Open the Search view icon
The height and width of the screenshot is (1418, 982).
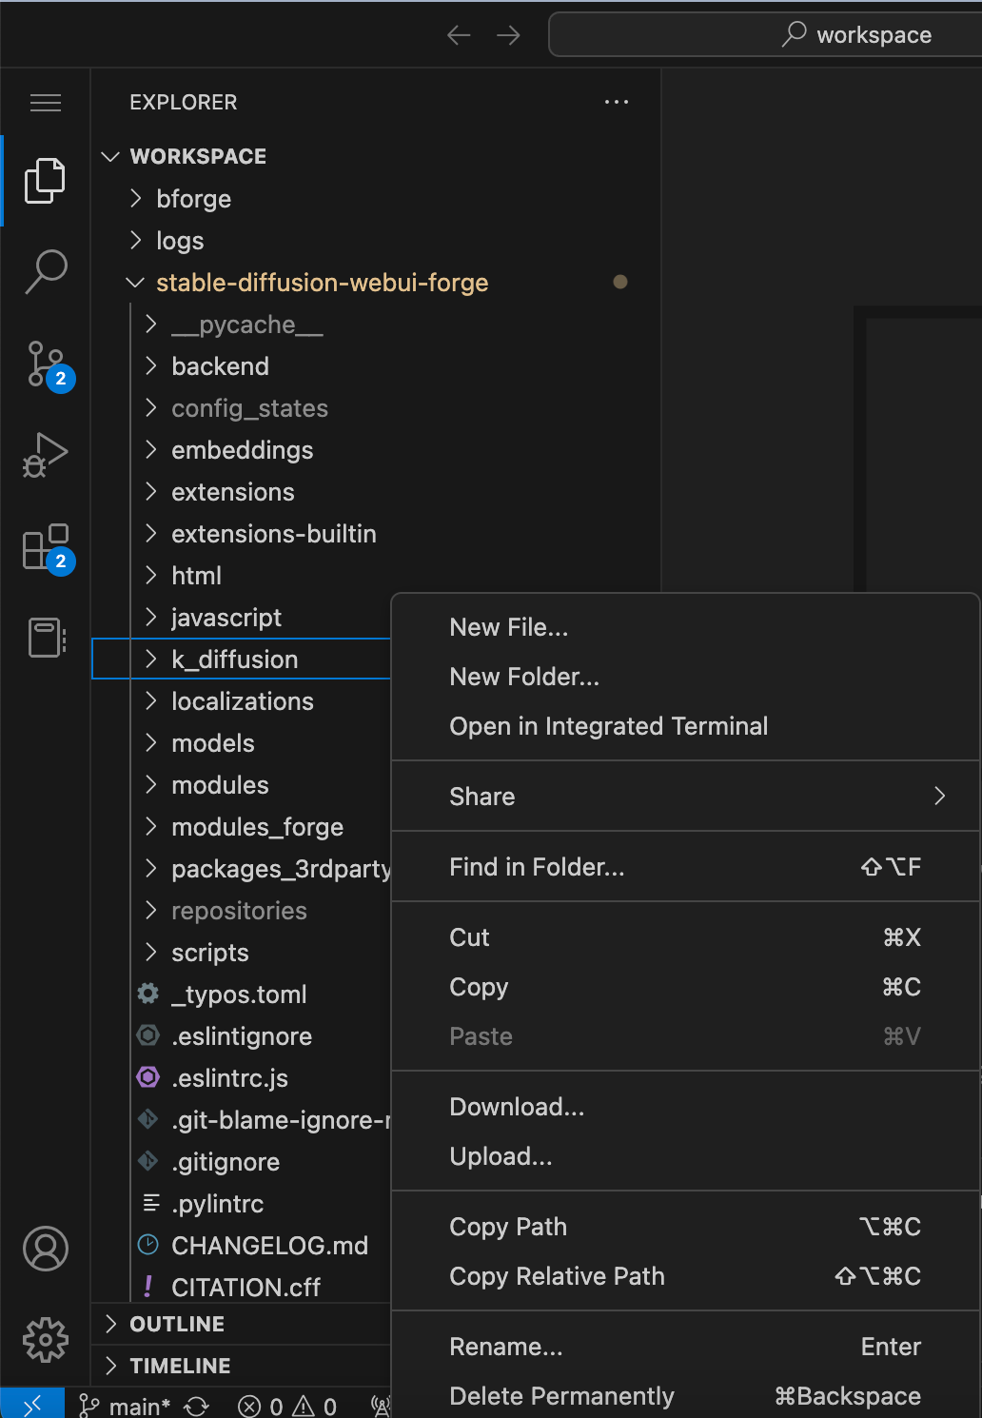45,271
